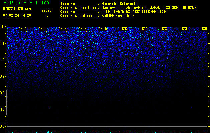Click the HROFFT 1.0.0 title text
Screen dimensions: 210x133
26,3
